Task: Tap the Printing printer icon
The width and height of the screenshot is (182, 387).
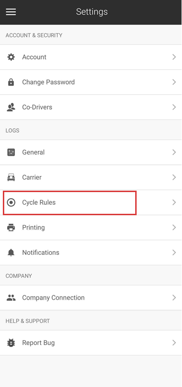Action: tap(11, 227)
